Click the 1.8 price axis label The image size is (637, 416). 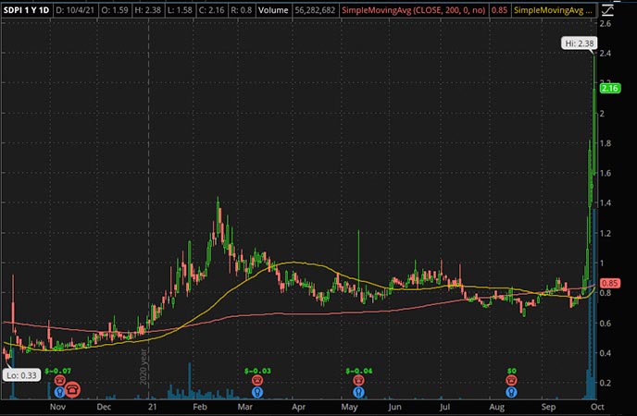605,143
